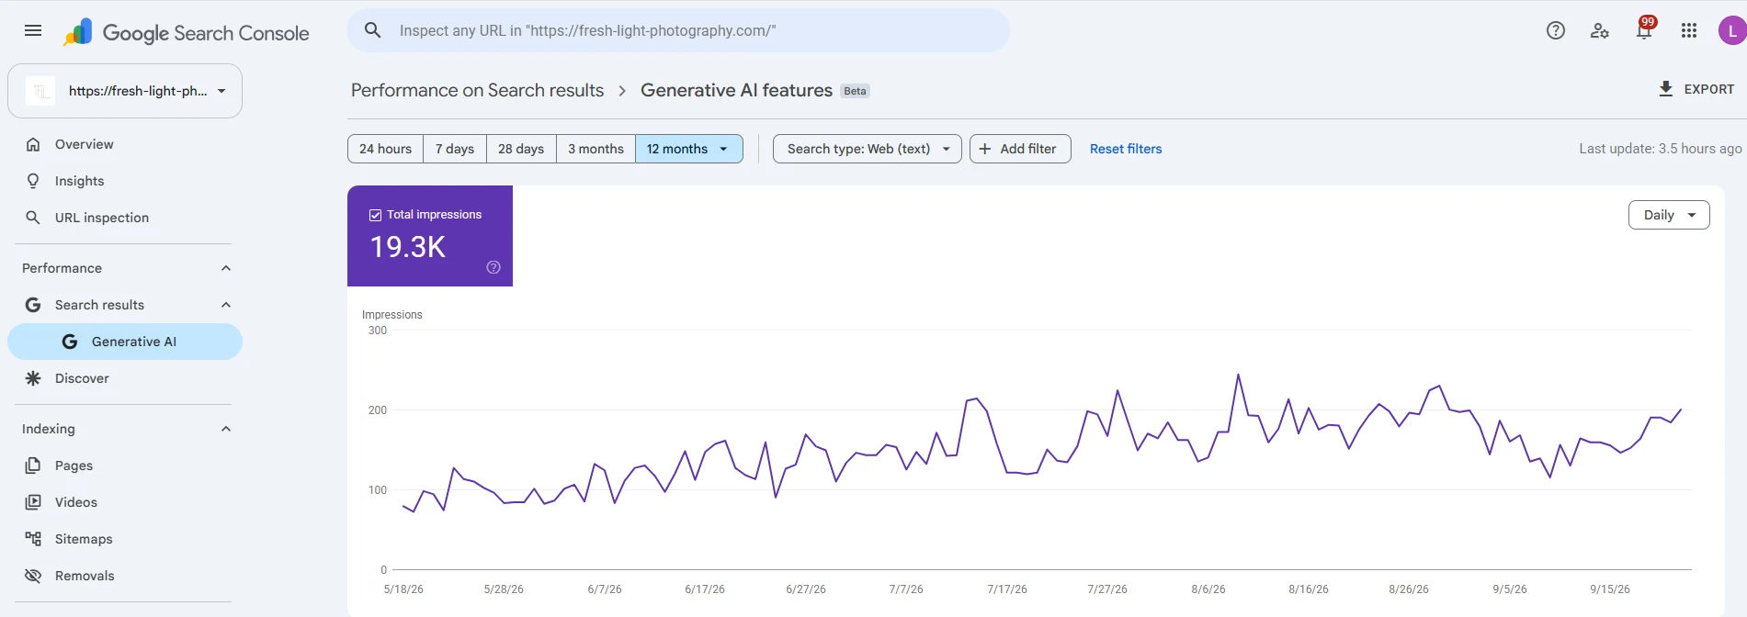The height and width of the screenshot is (617, 1747).
Task: Select the 24 hours range tab
Action: [386, 149]
